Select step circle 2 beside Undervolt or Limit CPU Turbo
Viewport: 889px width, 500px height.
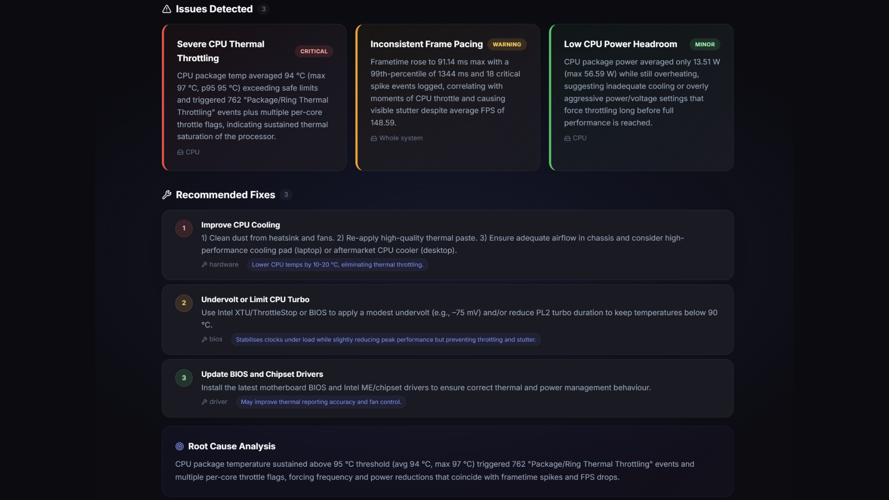183,303
